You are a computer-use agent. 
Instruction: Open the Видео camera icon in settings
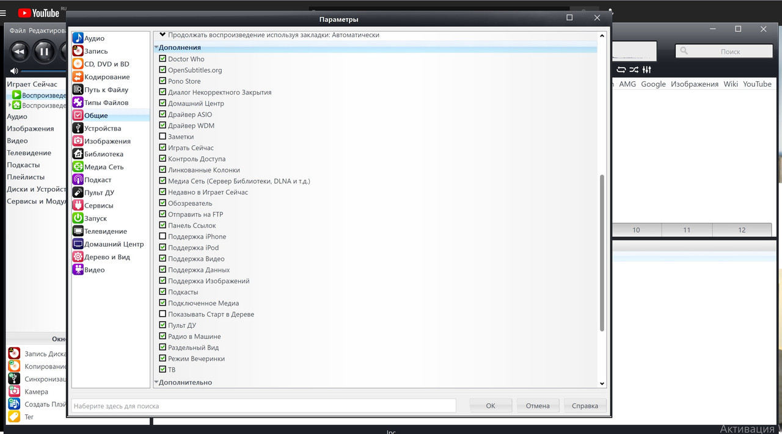point(78,270)
